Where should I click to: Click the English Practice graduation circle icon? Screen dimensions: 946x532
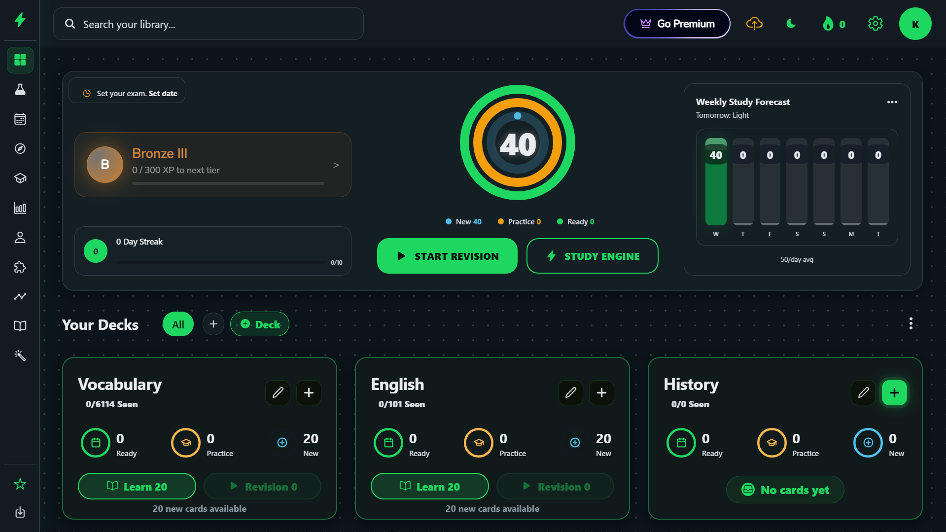479,443
